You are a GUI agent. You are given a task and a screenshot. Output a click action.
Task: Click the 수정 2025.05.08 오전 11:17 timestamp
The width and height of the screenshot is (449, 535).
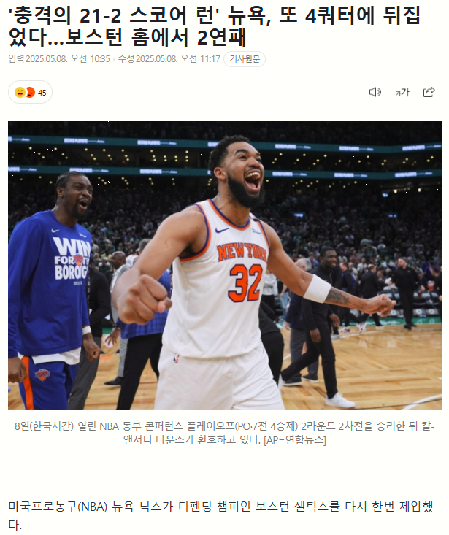pos(169,59)
